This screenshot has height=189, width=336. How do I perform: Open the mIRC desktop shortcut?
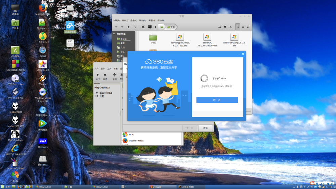(15, 176)
